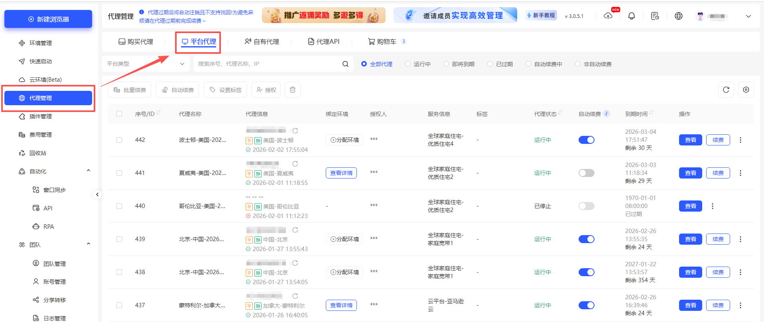Open the task list icon beside the bell

[x=655, y=16]
